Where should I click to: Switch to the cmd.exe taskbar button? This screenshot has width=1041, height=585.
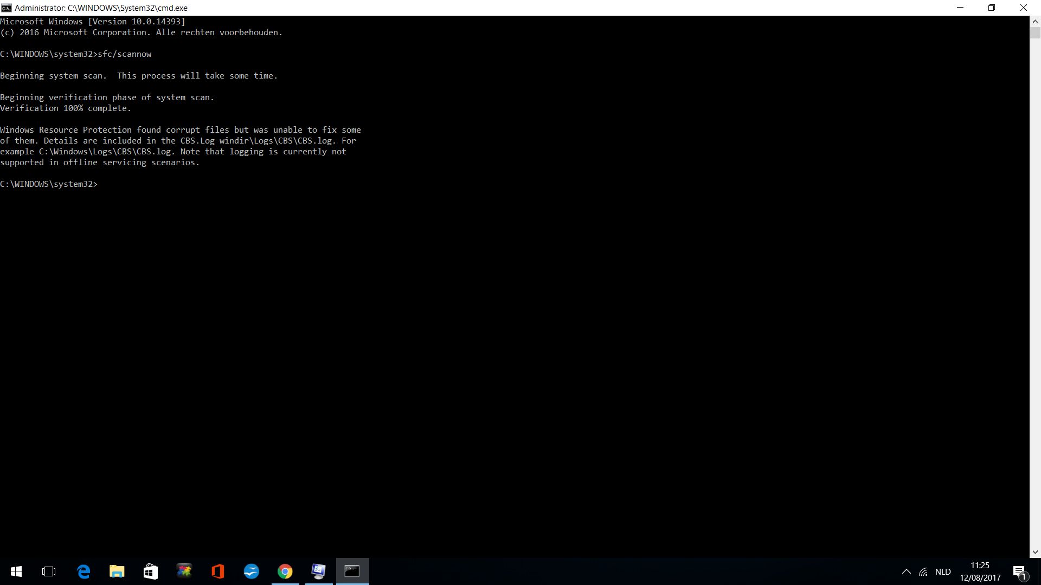352,571
